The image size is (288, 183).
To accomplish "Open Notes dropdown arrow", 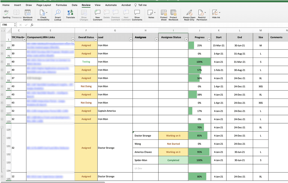I will pyautogui.click(x=155, y=12).
